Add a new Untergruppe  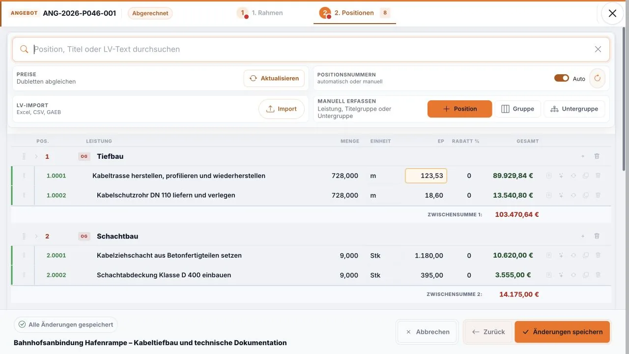pos(574,109)
